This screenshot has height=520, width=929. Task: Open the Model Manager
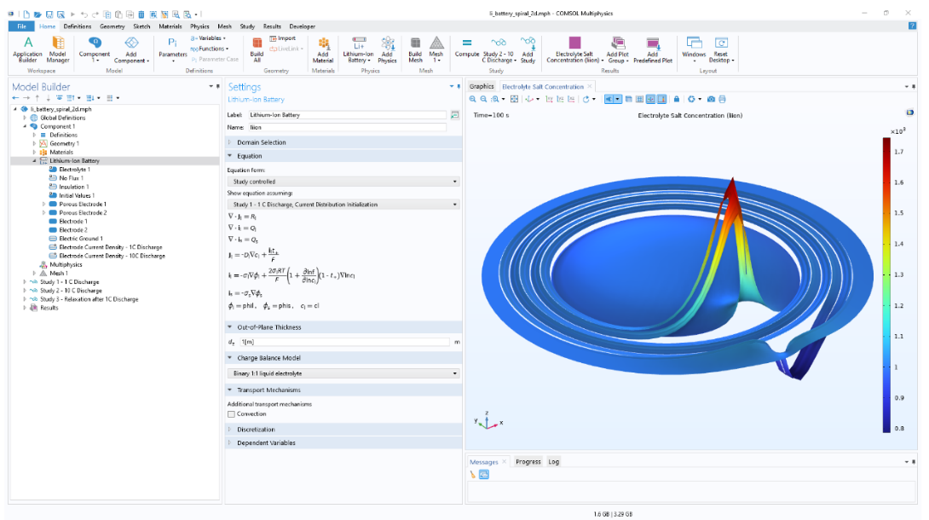pos(58,49)
